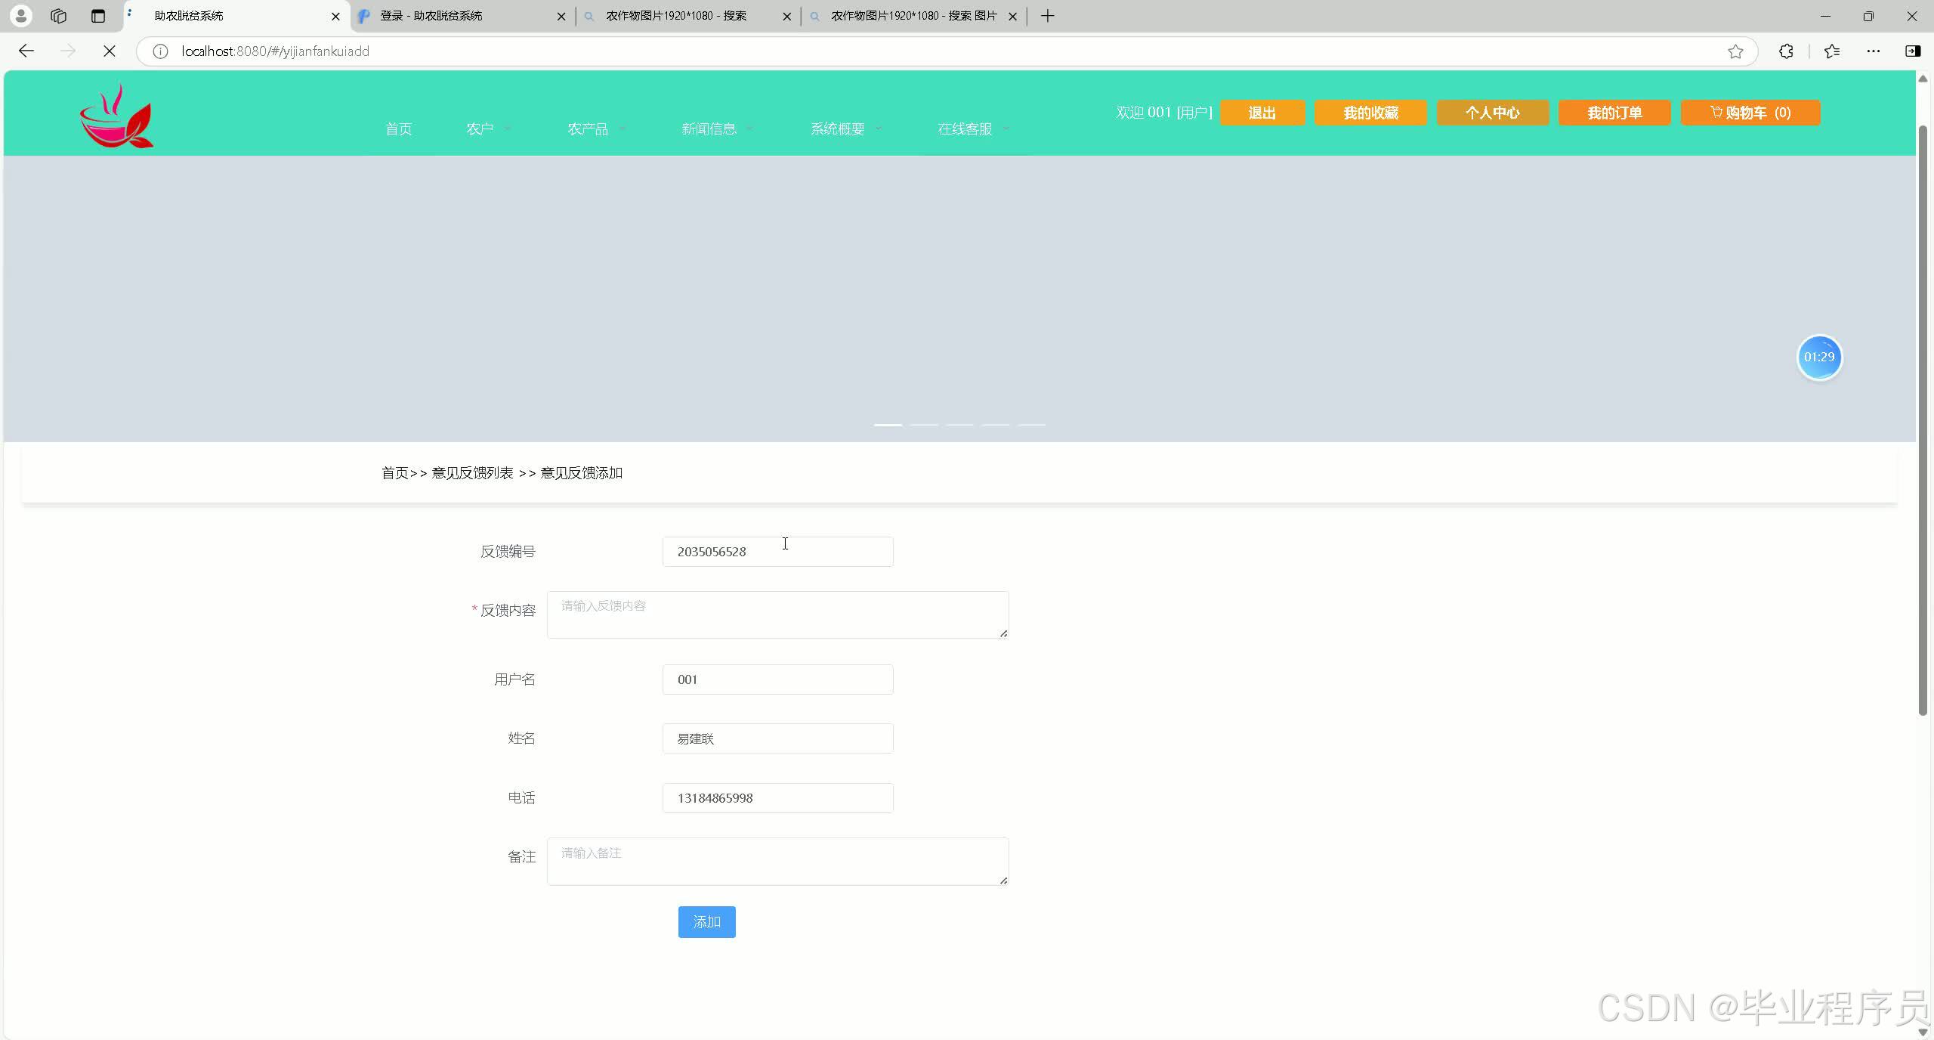Open browser settings and more menu
The image size is (1934, 1040).
coord(1874,51)
